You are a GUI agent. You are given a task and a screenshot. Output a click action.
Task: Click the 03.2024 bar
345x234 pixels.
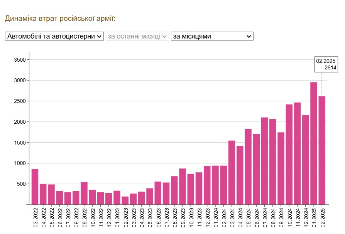[232, 173]
